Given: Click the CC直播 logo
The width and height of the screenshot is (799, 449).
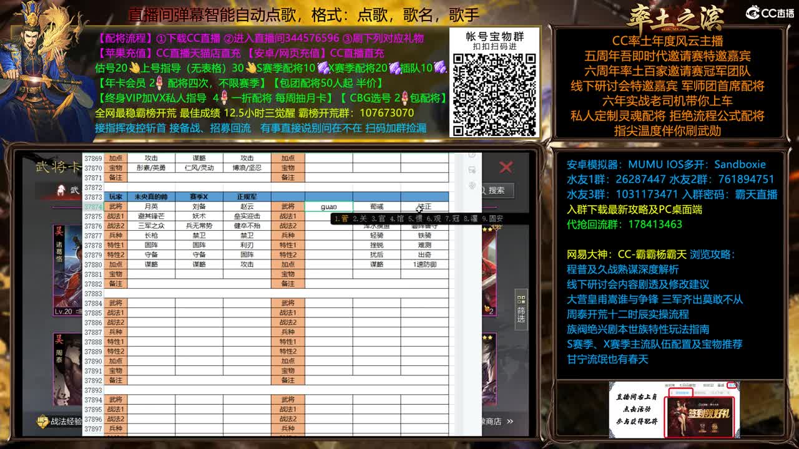Looking at the screenshot, I should click(770, 13).
